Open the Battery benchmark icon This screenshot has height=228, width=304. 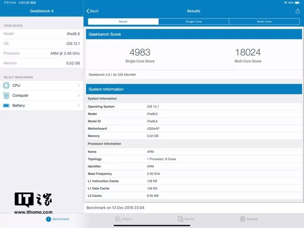tap(6, 106)
